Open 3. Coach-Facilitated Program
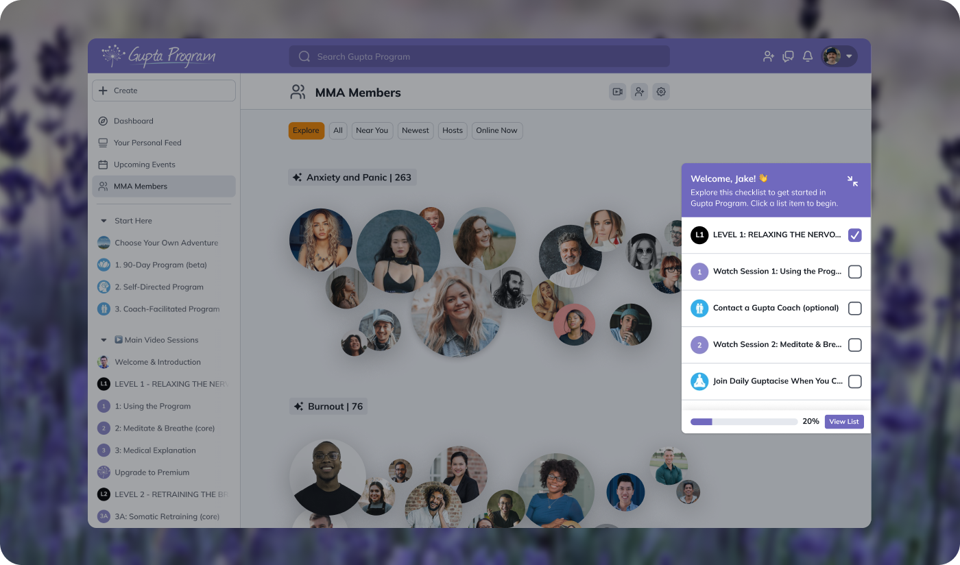The width and height of the screenshot is (960, 565). (x=164, y=309)
